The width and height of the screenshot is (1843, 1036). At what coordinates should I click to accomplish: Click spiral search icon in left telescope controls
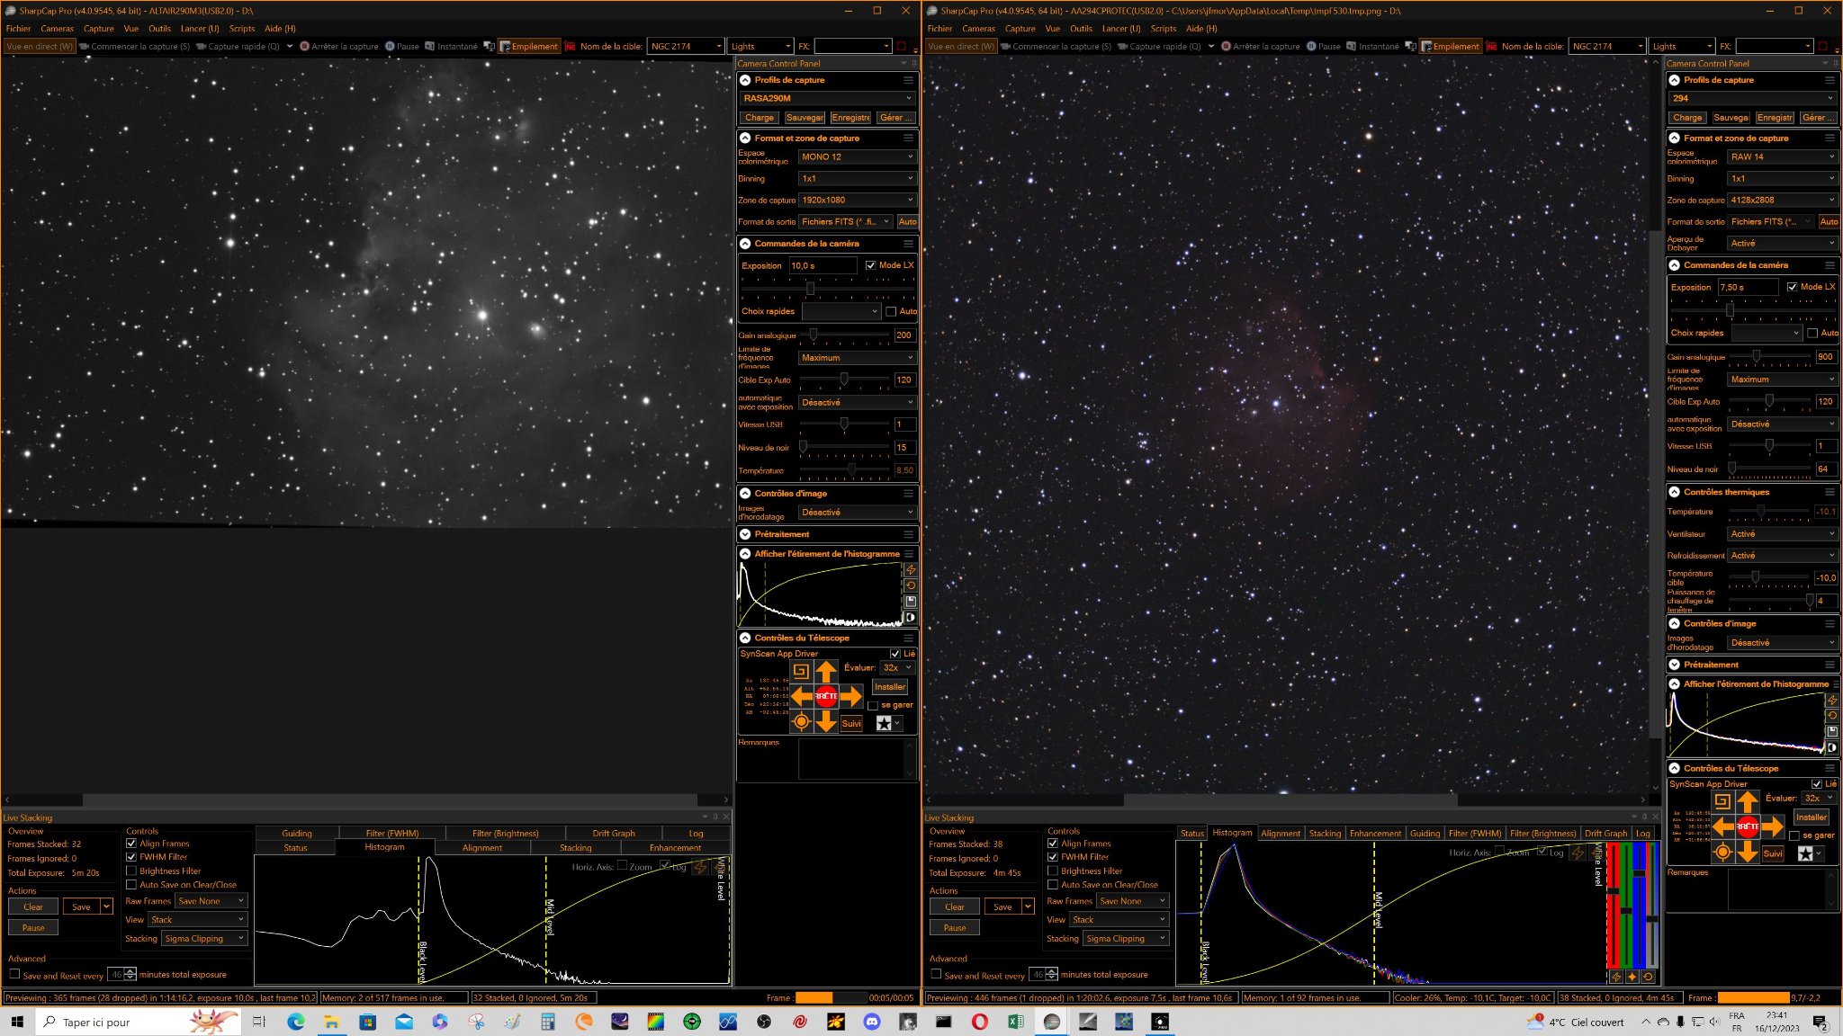point(801,671)
